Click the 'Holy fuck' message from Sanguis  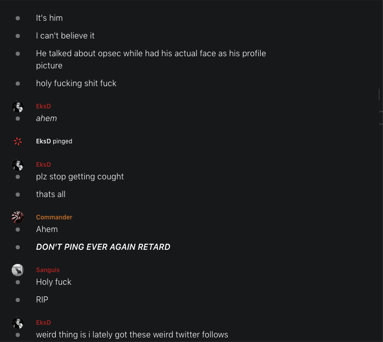(54, 282)
